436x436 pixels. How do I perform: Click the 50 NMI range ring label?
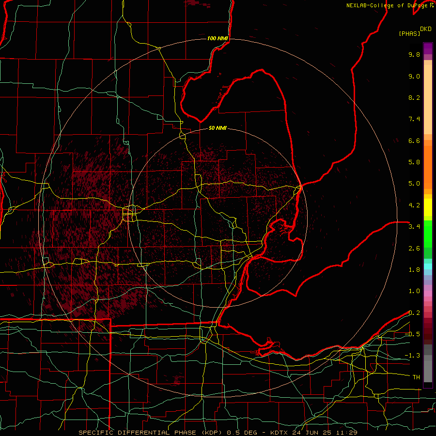(x=218, y=128)
